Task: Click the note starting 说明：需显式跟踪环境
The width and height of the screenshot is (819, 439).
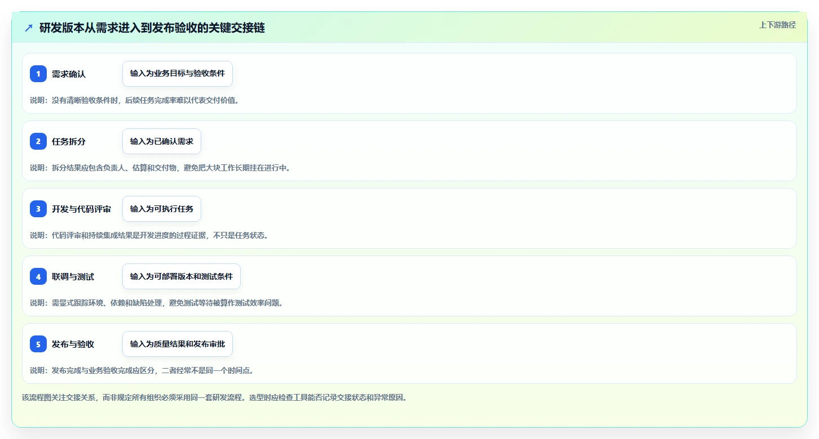Action: click(x=156, y=303)
